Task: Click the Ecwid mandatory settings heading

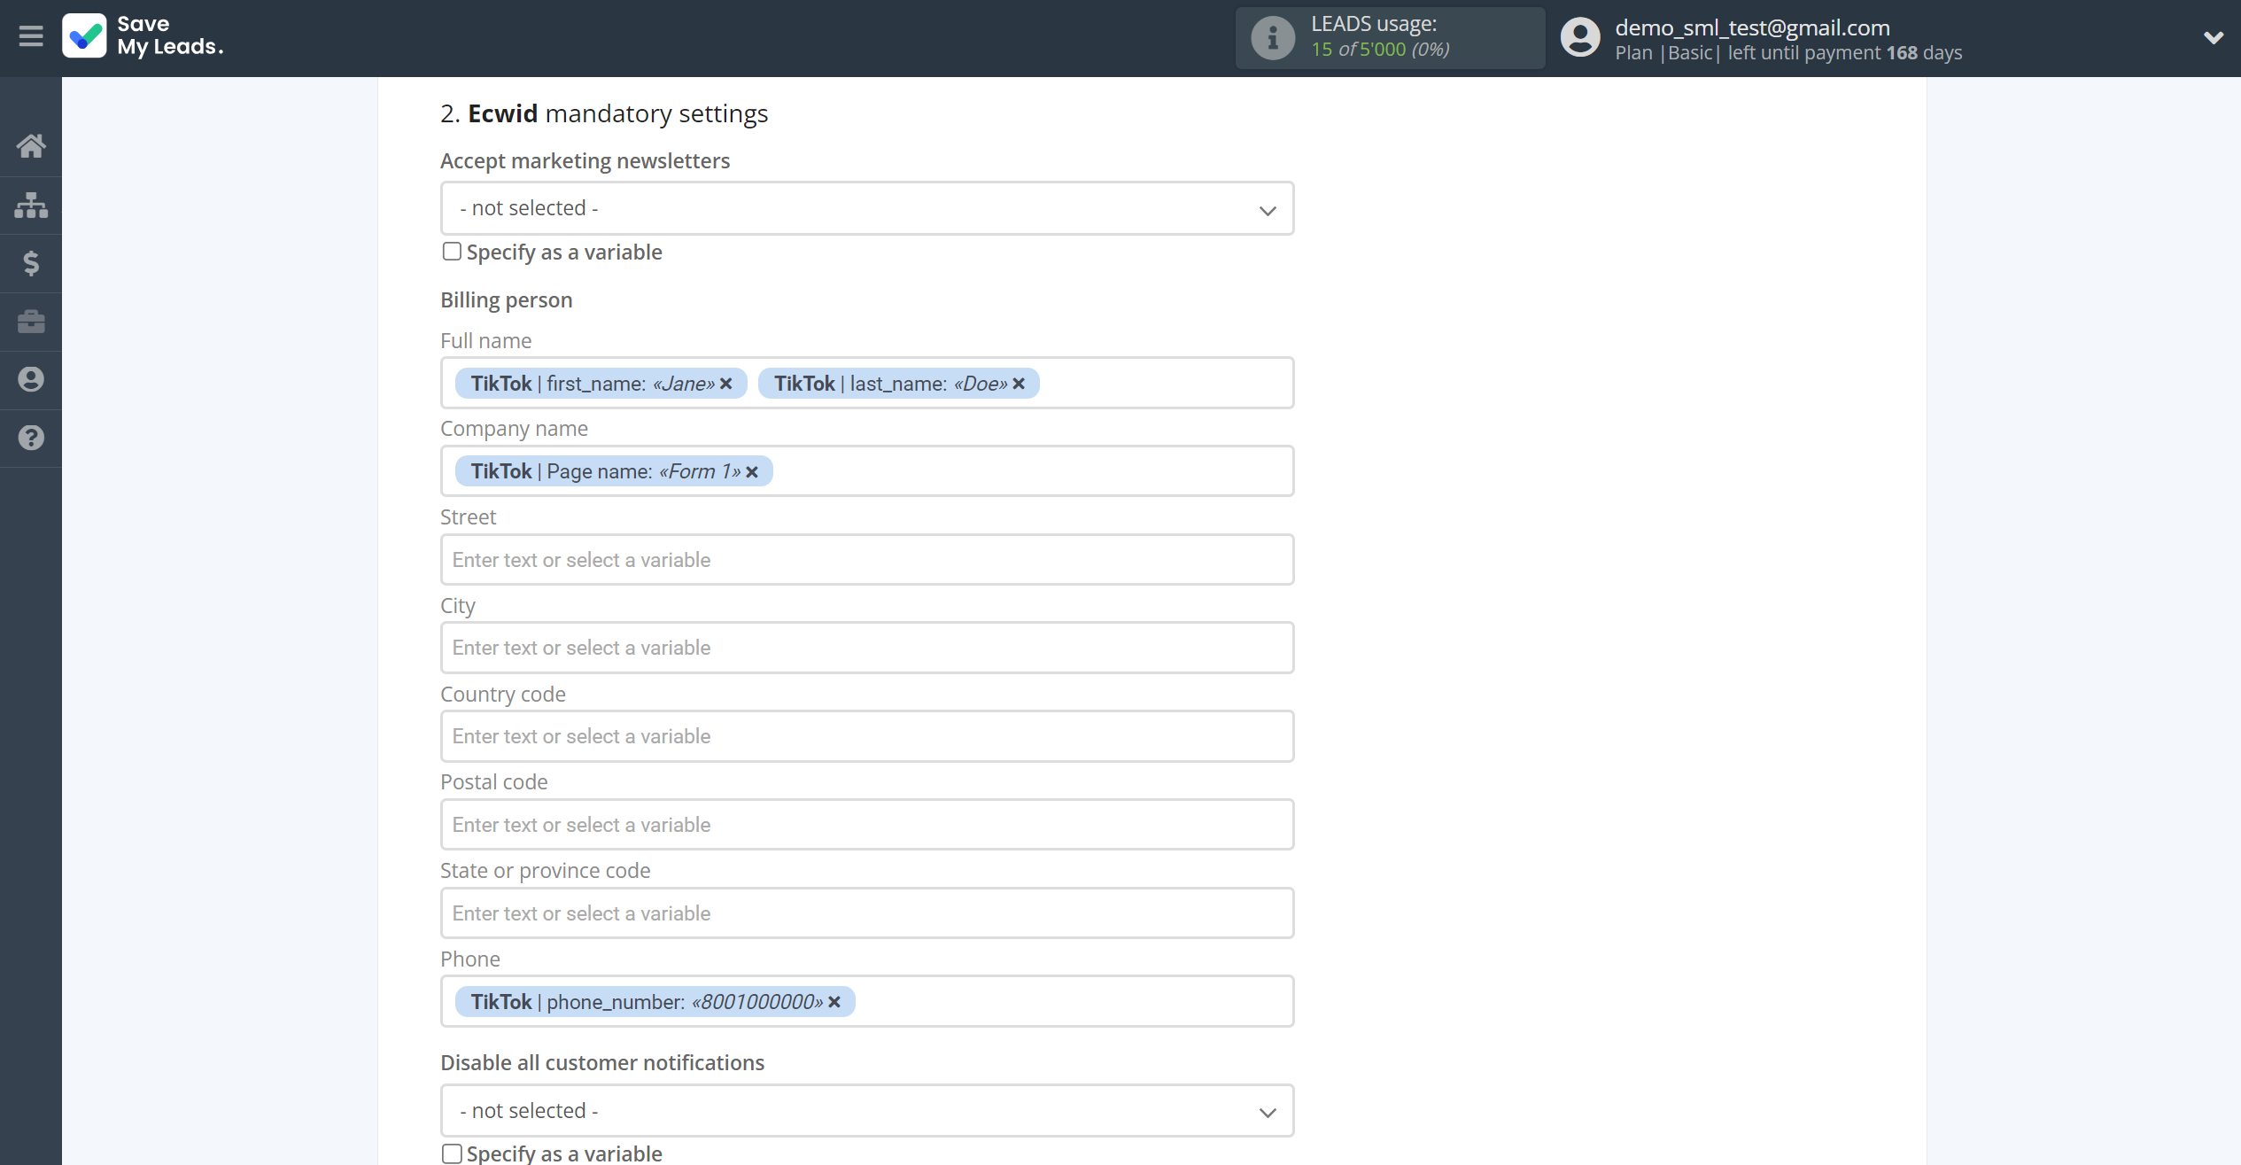Action: (x=604, y=113)
